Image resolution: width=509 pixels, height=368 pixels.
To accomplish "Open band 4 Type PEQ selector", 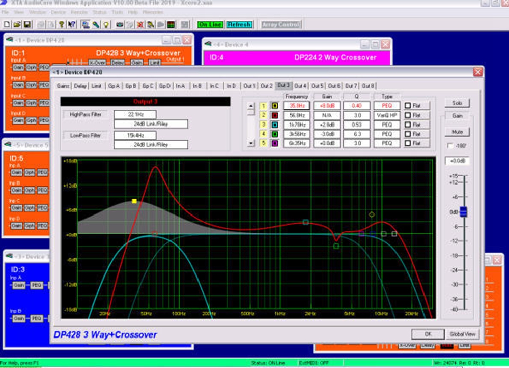I will pos(387,134).
